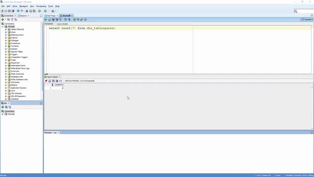Open the Help menu
314x177 pixels.
(x=57, y=6)
